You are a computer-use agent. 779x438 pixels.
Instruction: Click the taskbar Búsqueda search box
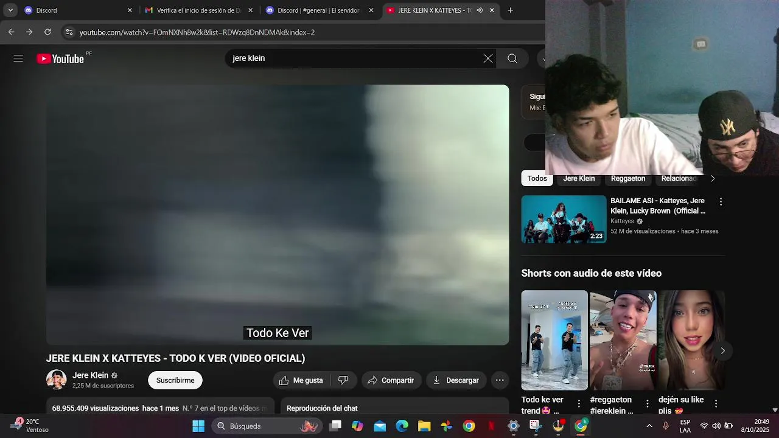(x=266, y=426)
